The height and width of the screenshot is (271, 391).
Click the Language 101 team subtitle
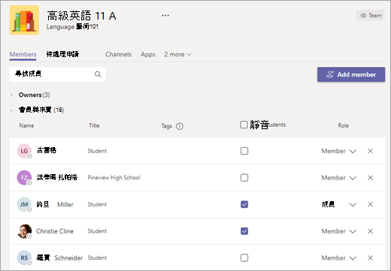click(72, 26)
